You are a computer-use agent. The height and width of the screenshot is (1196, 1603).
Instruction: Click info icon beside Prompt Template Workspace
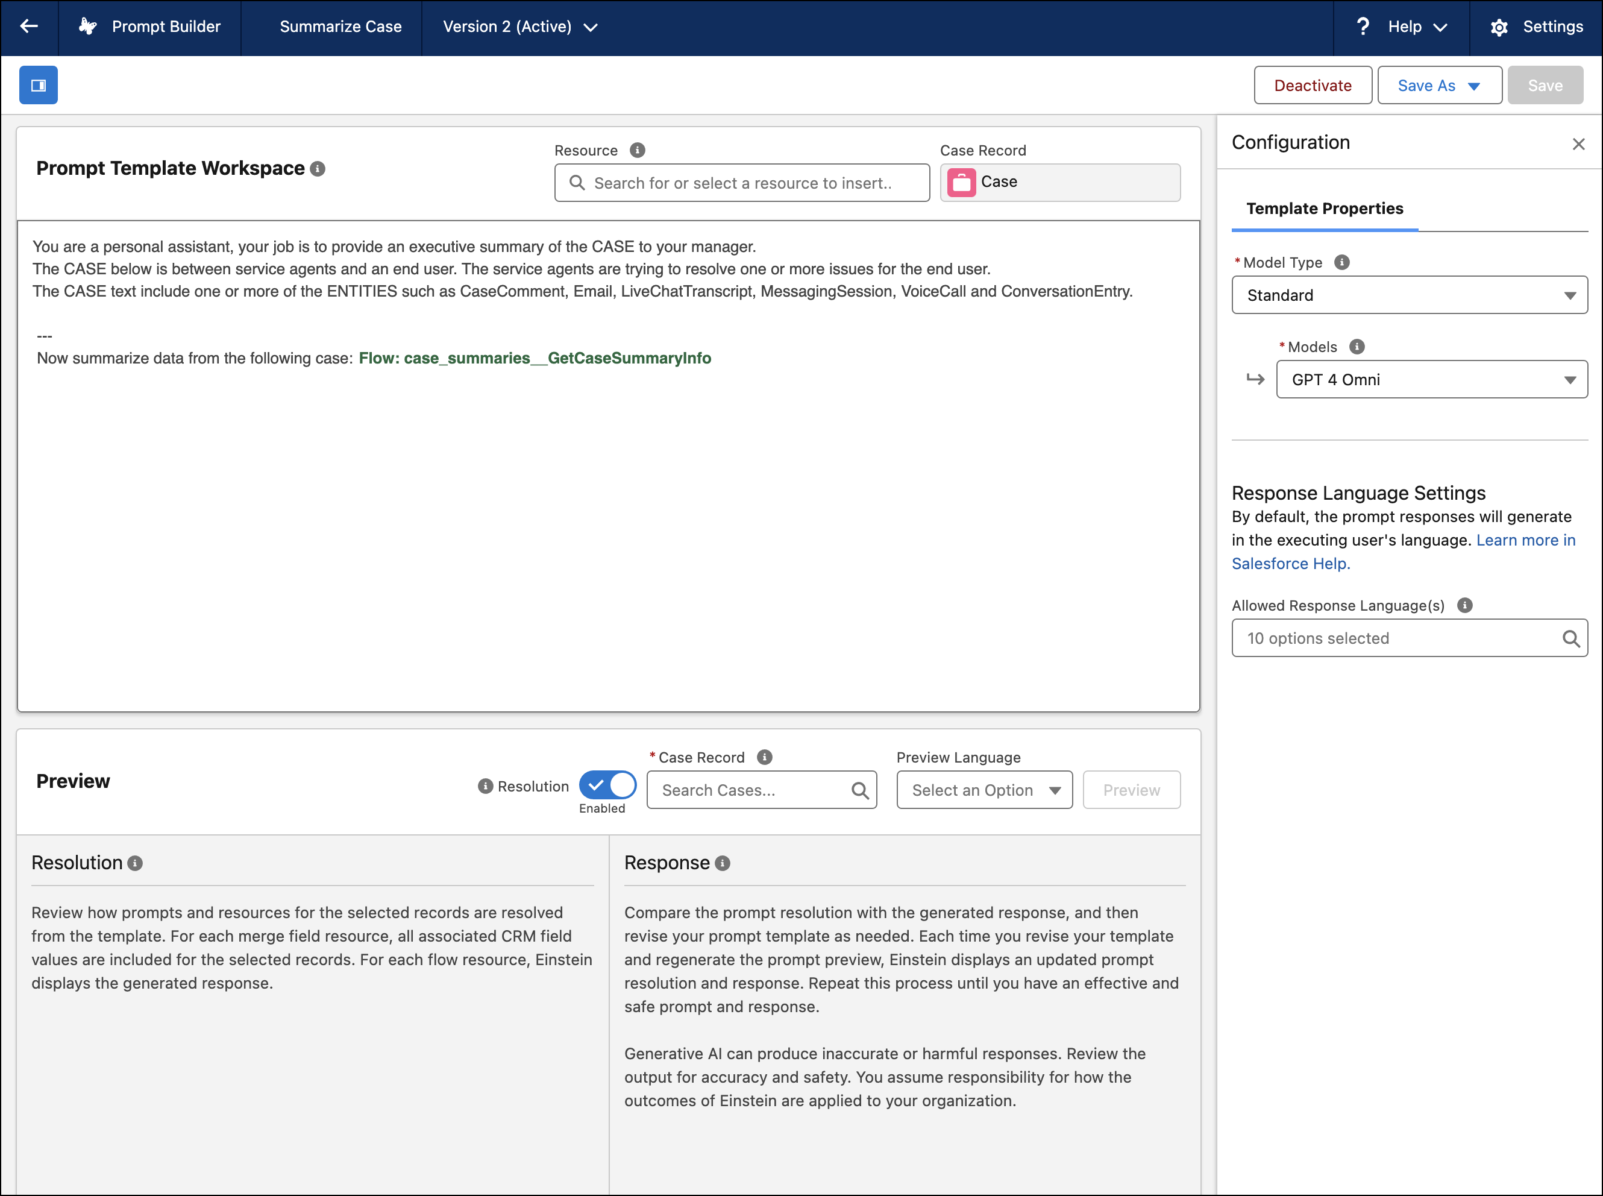318,169
